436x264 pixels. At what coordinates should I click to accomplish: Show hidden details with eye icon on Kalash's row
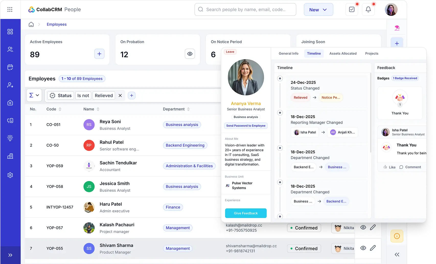click(363, 227)
